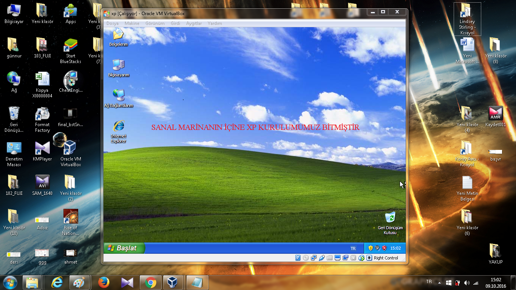Click the shared folders indicator in VirtualBox status bar
The image size is (516, 290).
[x=330, y=258]
